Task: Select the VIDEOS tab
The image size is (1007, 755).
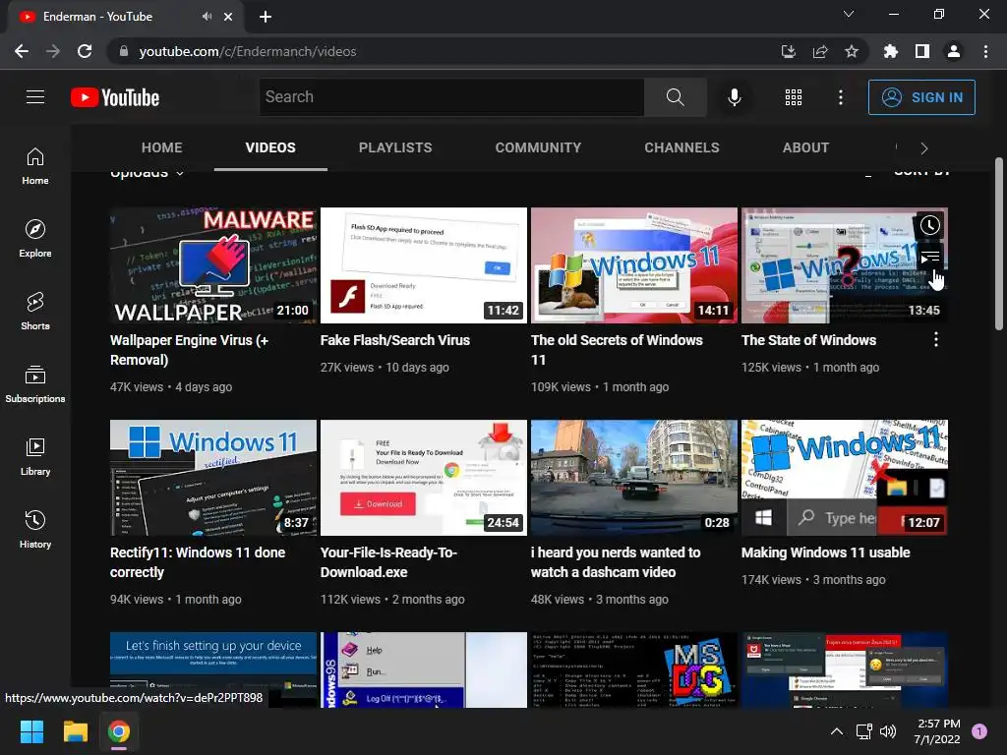Action: click(270, 147)
